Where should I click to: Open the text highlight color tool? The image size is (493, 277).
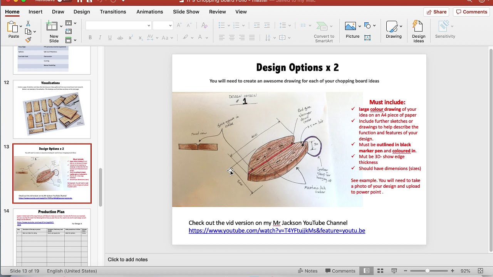tap(186, 38)
